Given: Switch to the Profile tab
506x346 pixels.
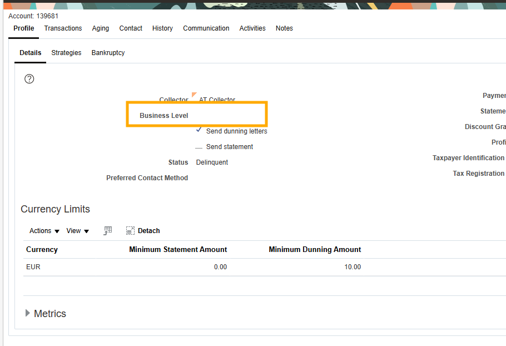Looking at the screenshot, I should 23,28.
